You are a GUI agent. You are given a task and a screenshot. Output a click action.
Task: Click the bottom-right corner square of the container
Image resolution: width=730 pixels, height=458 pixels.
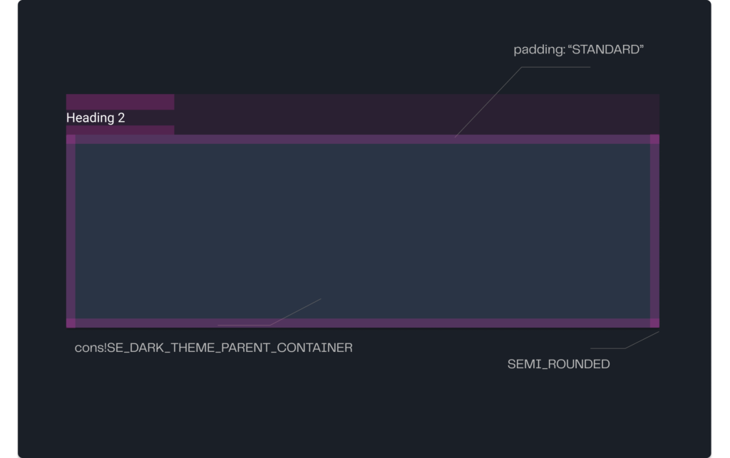click(x=655, y=323)
